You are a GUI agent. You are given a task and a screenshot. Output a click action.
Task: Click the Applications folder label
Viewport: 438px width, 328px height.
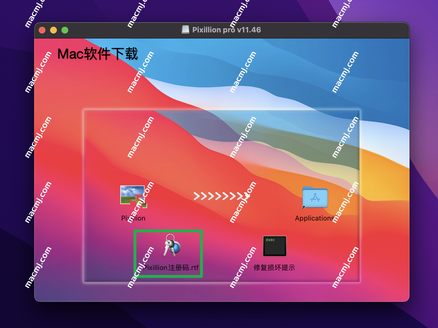click(x=315, y=218)
